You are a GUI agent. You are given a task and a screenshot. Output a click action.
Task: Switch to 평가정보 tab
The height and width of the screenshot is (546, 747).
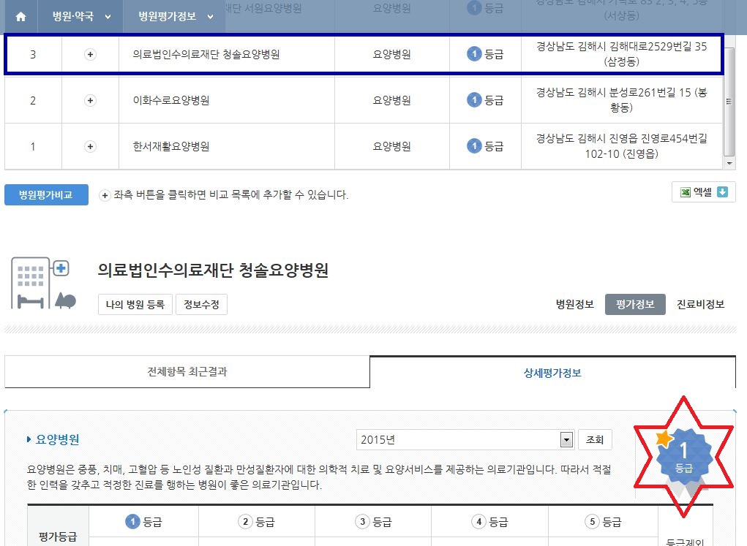point(635,304)
